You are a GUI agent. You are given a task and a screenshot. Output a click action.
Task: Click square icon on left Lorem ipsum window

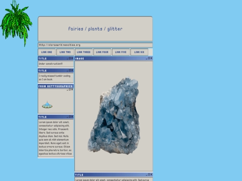(x=70, y=117)
